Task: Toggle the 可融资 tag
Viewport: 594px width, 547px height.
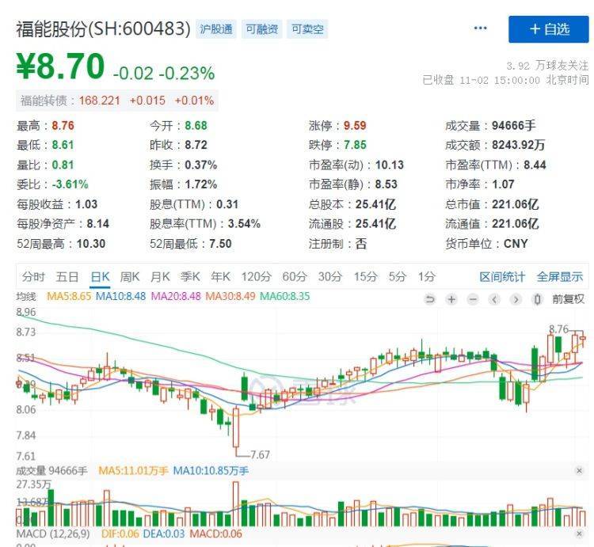Action: [x=261, y=29]
